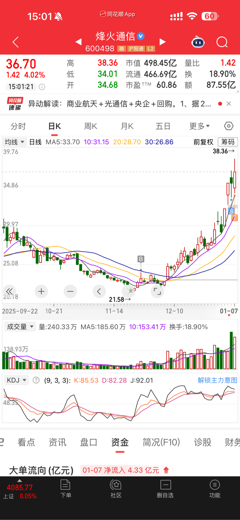Screen dimensions: 240x520
Task: Tap verified checkmark next to 烽火通信
Action: click(141, 36)
